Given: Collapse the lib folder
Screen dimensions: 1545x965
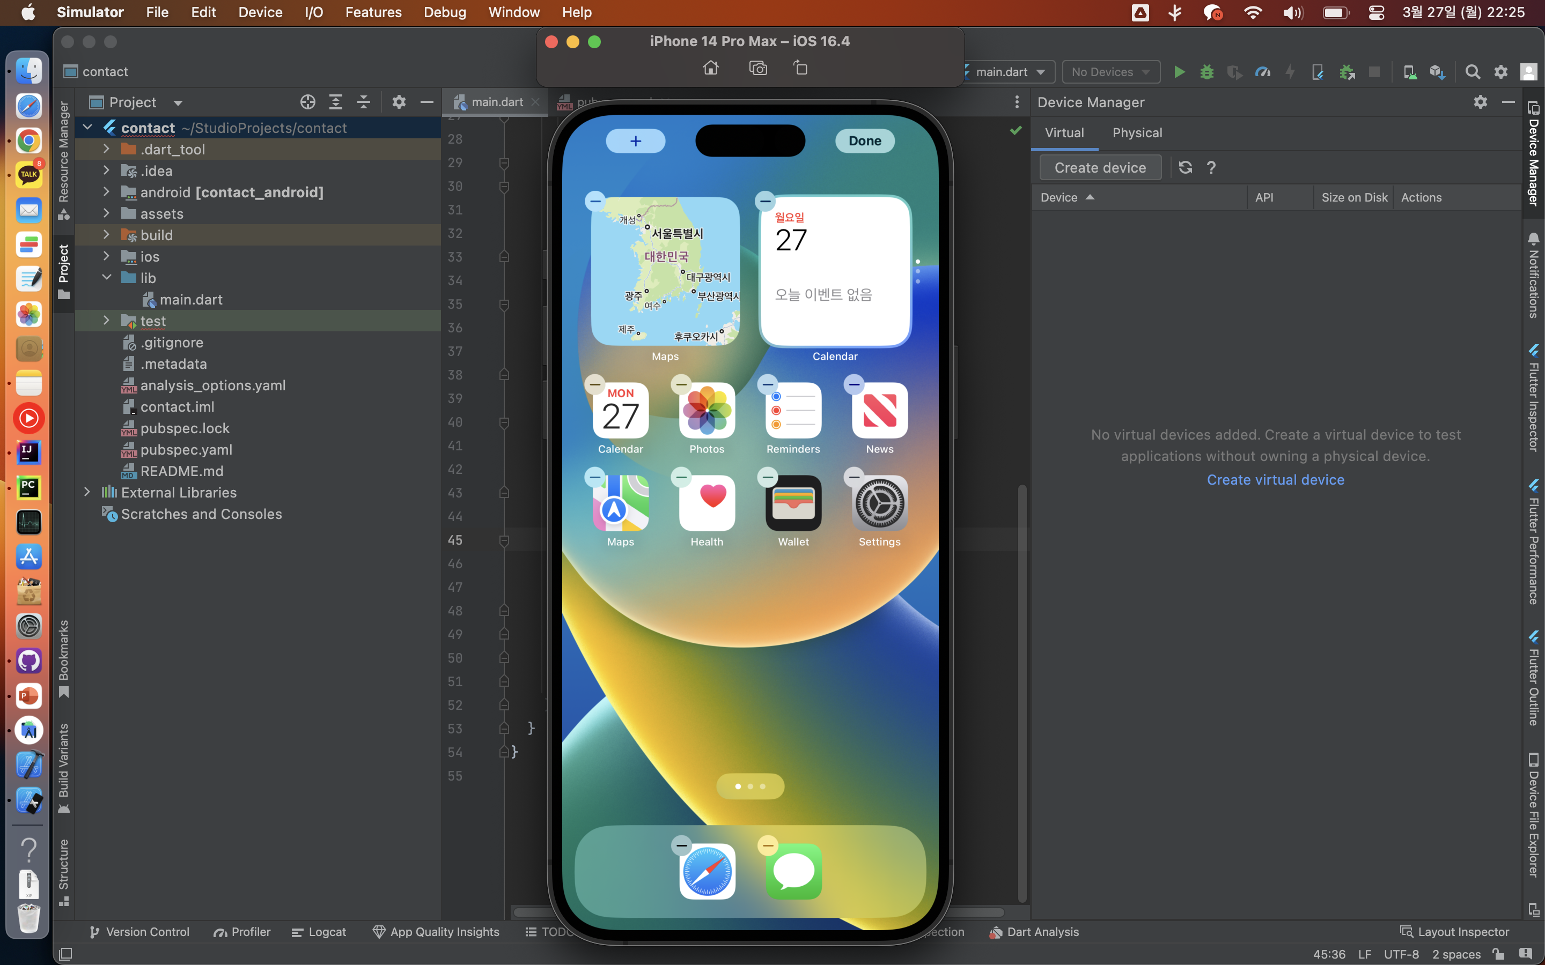Looking at the screenshot, I should pos(107,278).
